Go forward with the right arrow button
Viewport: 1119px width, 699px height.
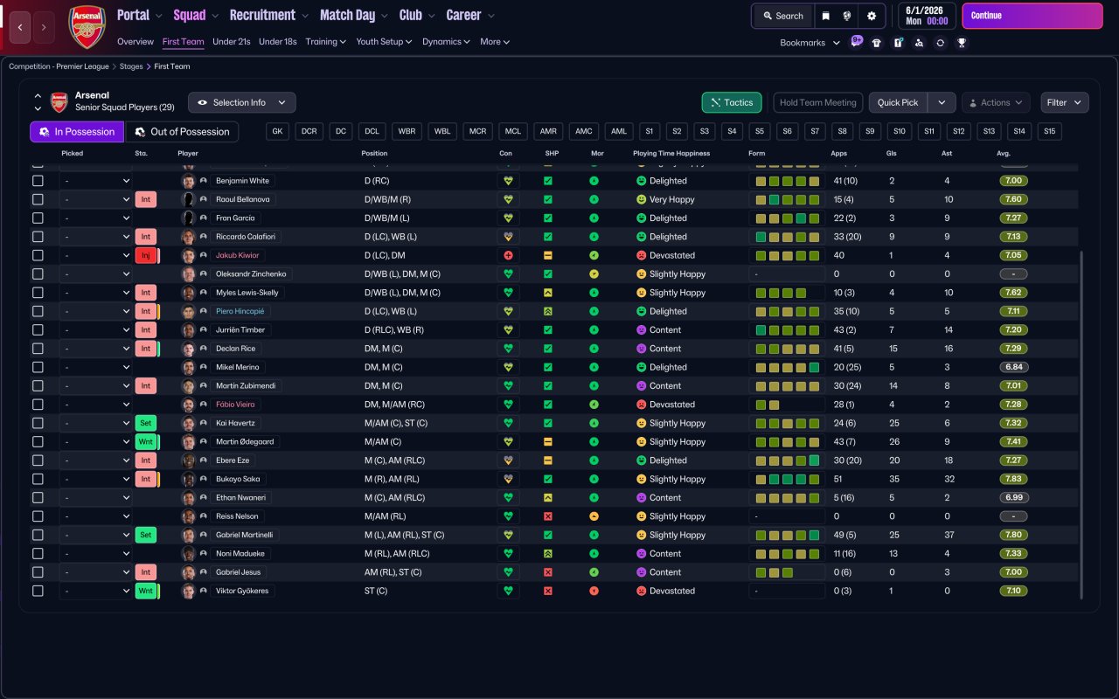coord(44,28)
